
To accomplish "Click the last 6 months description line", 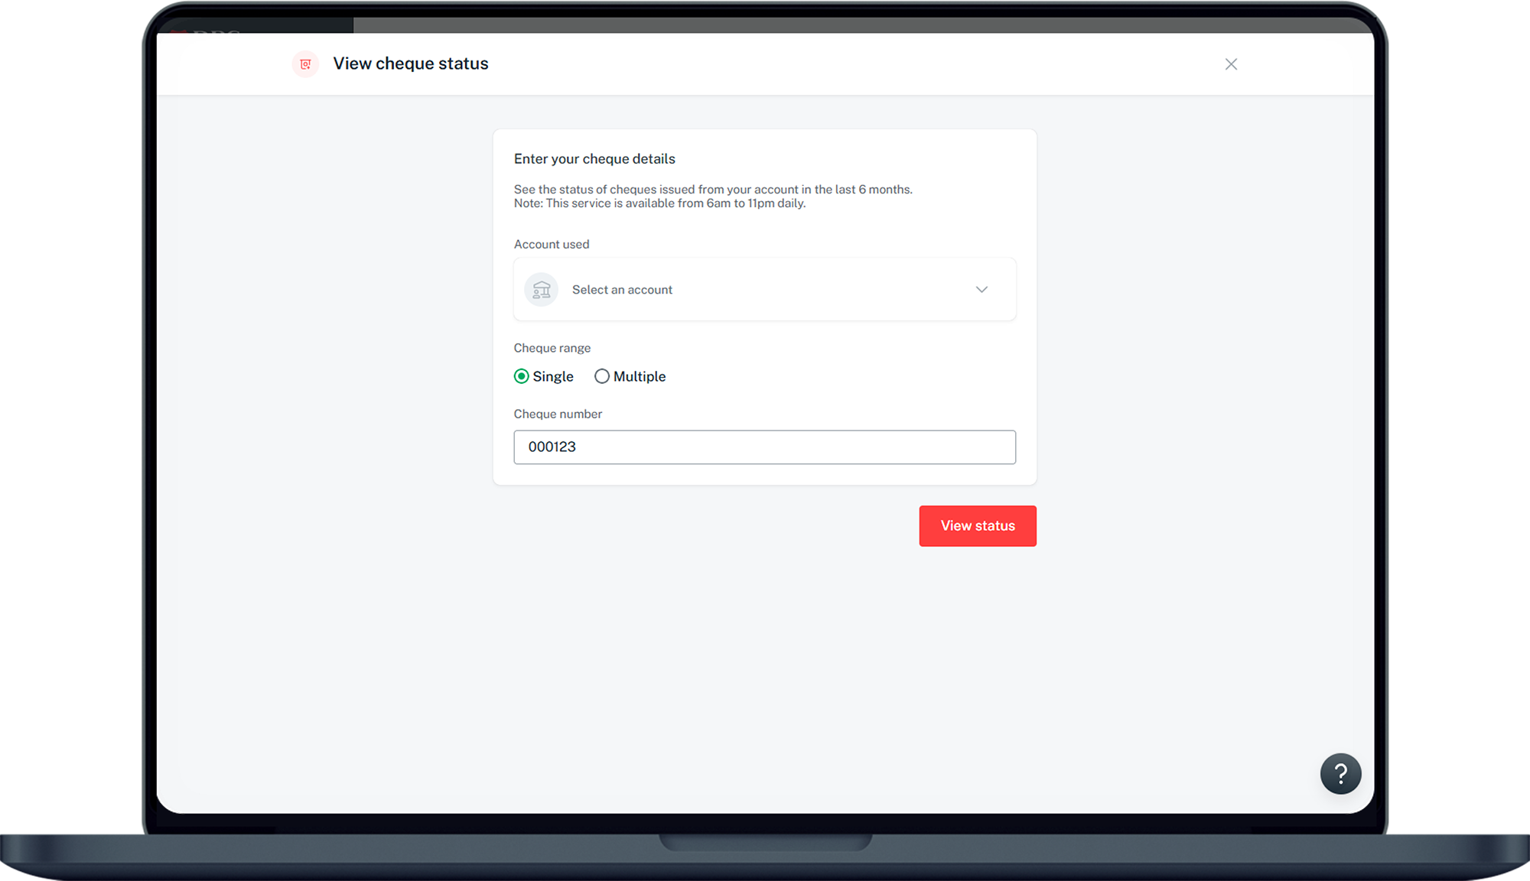I will (713, 190).
